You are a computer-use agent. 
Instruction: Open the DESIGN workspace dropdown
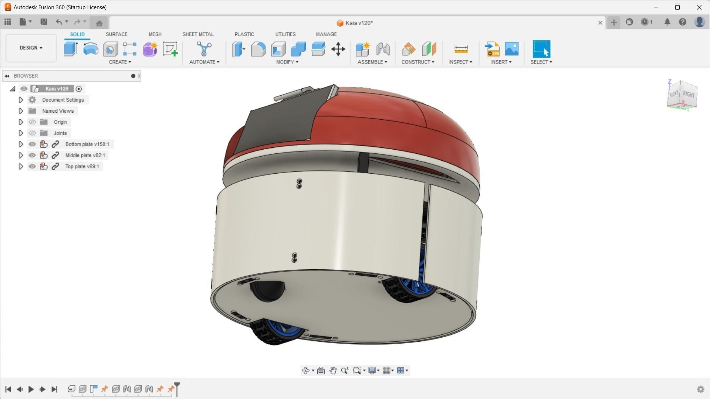tap(31, 48)
